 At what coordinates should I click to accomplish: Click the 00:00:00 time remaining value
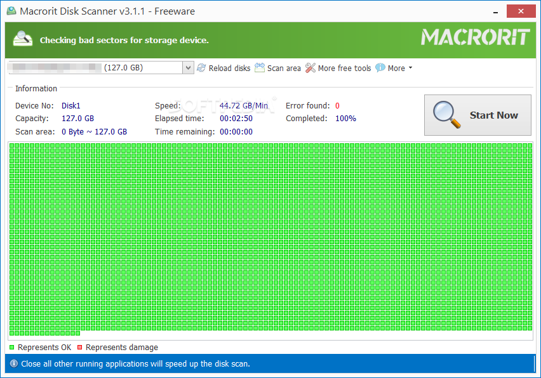(x=236, y=132)
